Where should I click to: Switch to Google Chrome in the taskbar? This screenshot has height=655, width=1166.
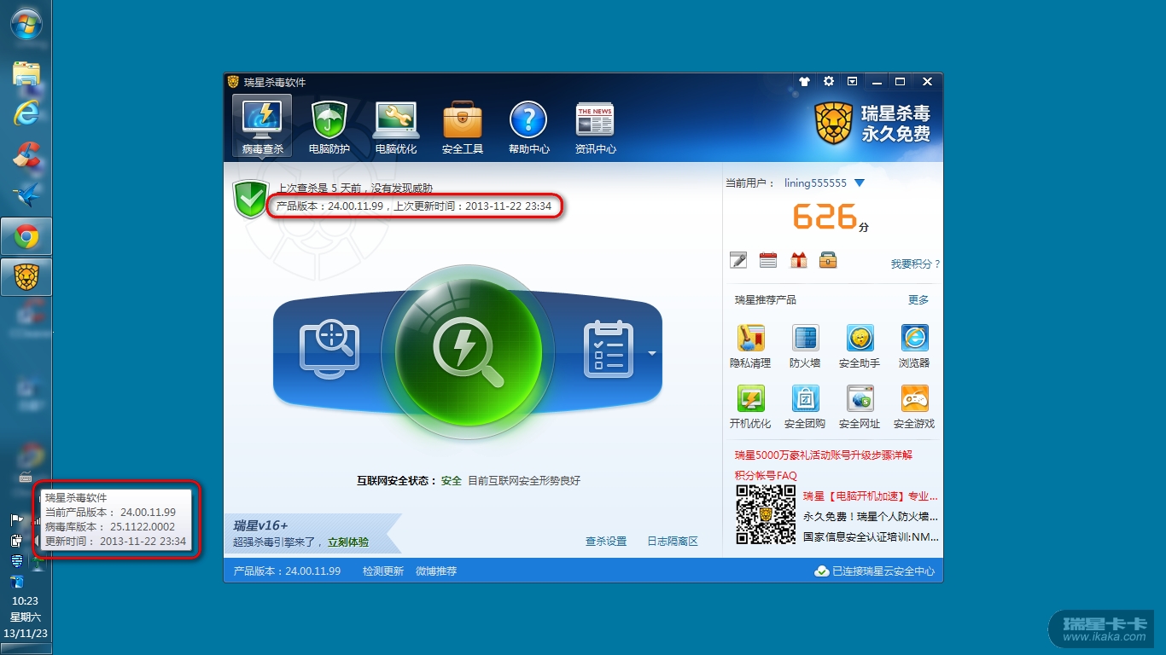pyautogui.click(x=26, y=236)
